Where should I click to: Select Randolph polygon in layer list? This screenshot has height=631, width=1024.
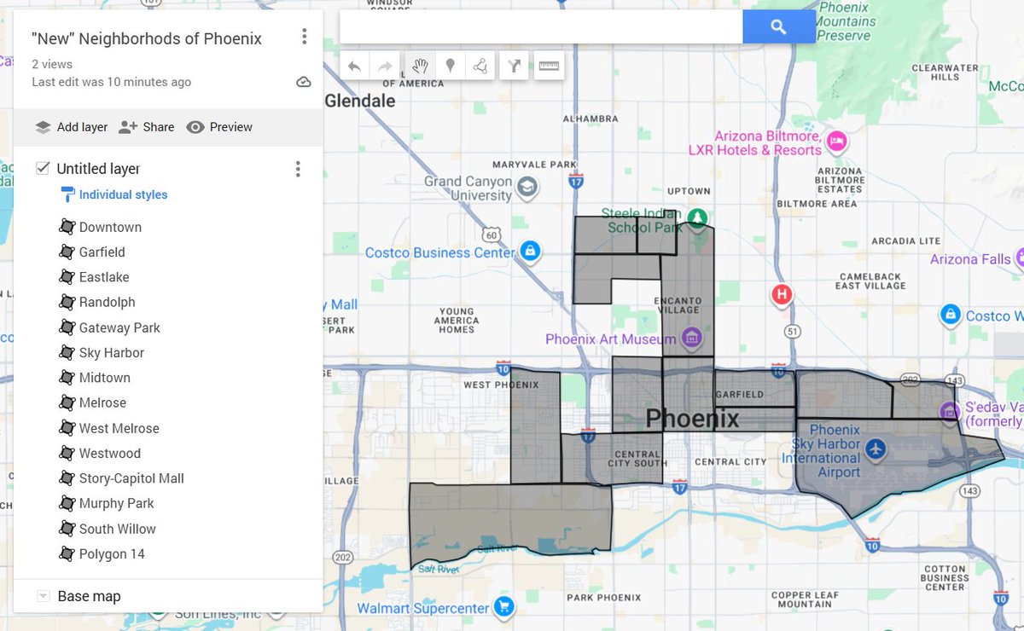click(x=107, y=302)
